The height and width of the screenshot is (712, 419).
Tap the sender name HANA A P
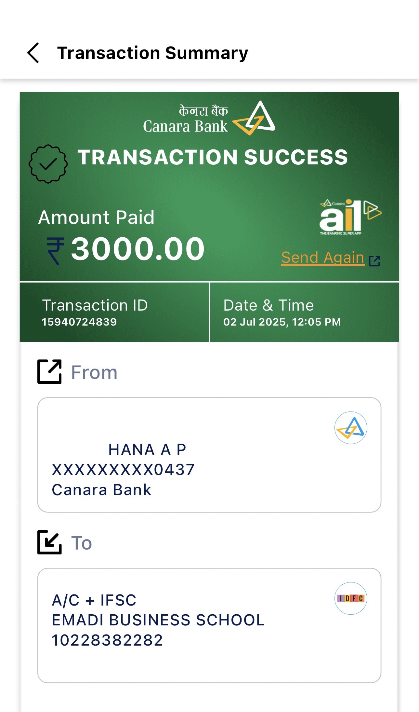click(x=147, y=450)
